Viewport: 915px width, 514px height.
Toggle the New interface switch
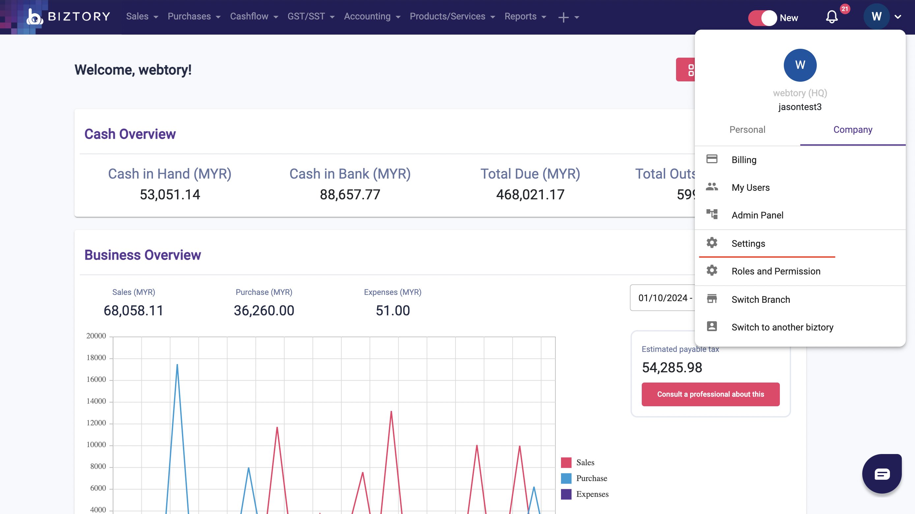[x=762, y=18]
